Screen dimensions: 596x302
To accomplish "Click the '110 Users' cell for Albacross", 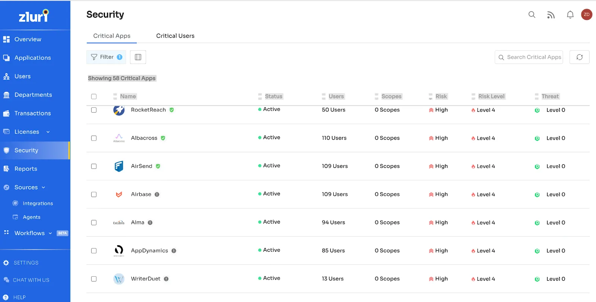I will [334, 138].
